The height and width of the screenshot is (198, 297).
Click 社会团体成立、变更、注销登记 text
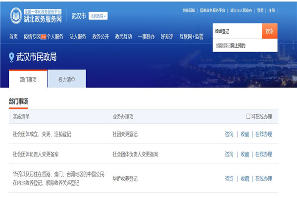42,134
